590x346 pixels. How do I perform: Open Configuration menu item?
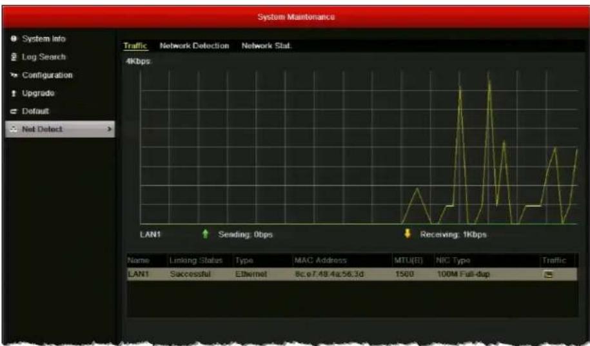(x=47, y=75)
